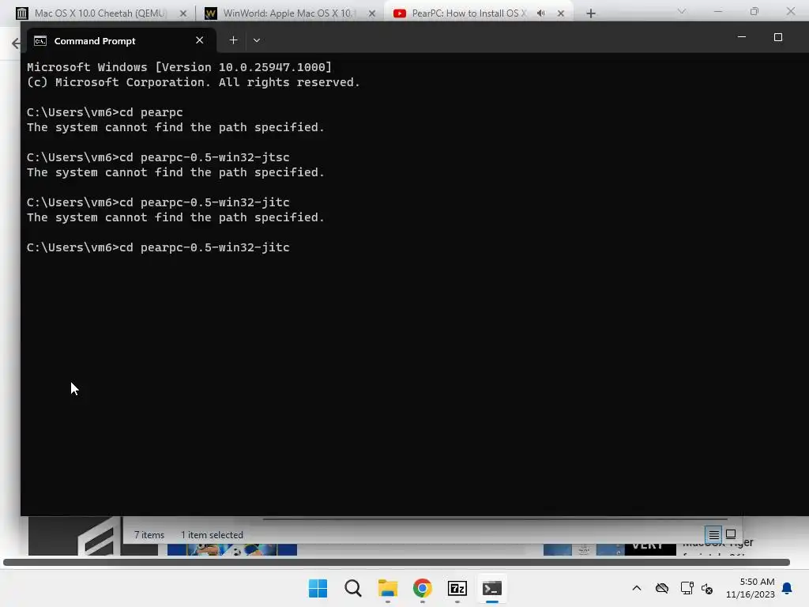This screenshot has height=607, width=809.
Task: Close the Mac OS X 10.0 Cheetah tab
Action: (x=182, y=13)
